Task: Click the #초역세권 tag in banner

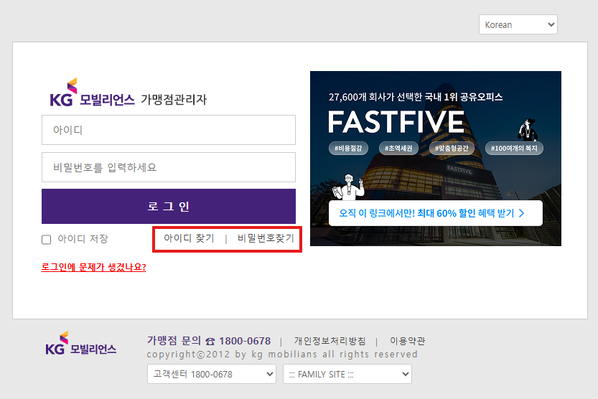Action: click(x=398, y=149)
